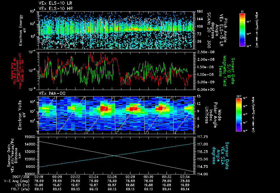Click the 114.00 SZA tick
The width and height of the screenshot is (280, 193).
202,174
